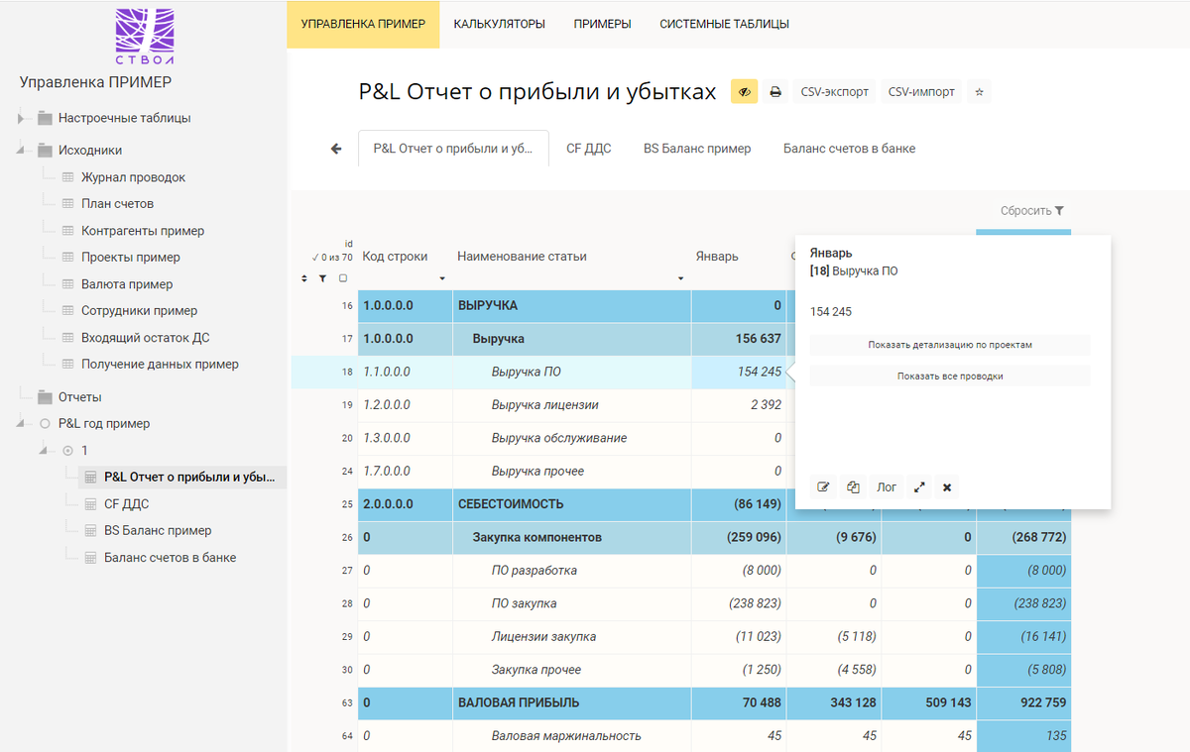1190x752 pixels.
Task: Click the Исходники folder icon
Action: (x=45, y=151)
